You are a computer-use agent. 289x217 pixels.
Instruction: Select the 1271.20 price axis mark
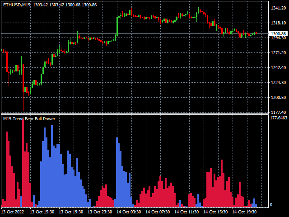coord(278,53)
